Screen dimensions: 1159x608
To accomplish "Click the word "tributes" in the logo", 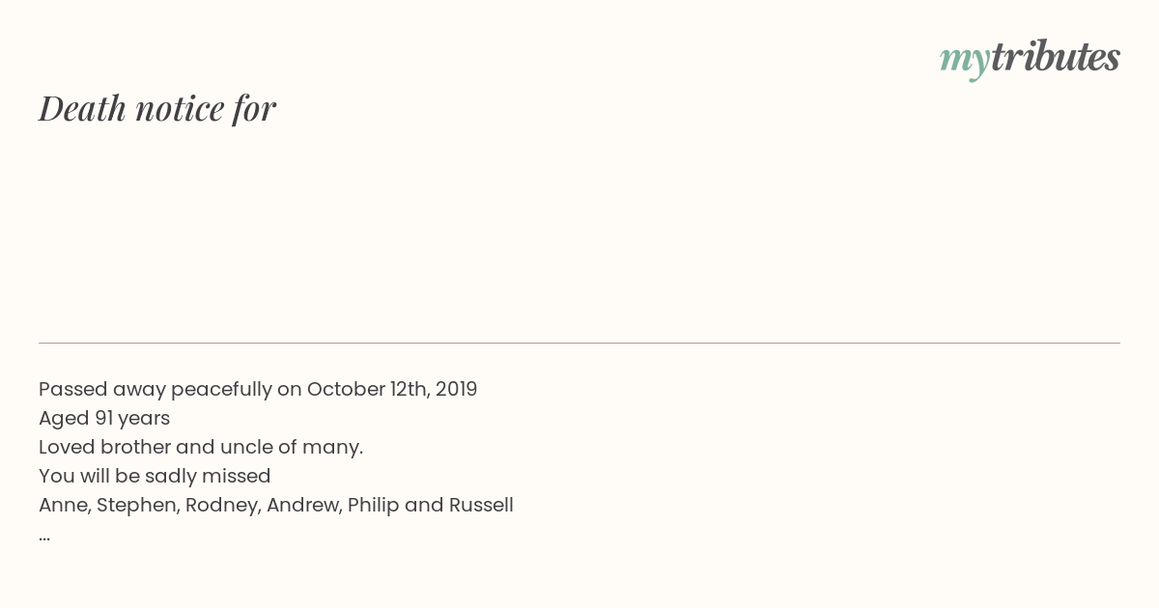I will pos(1056,56).
